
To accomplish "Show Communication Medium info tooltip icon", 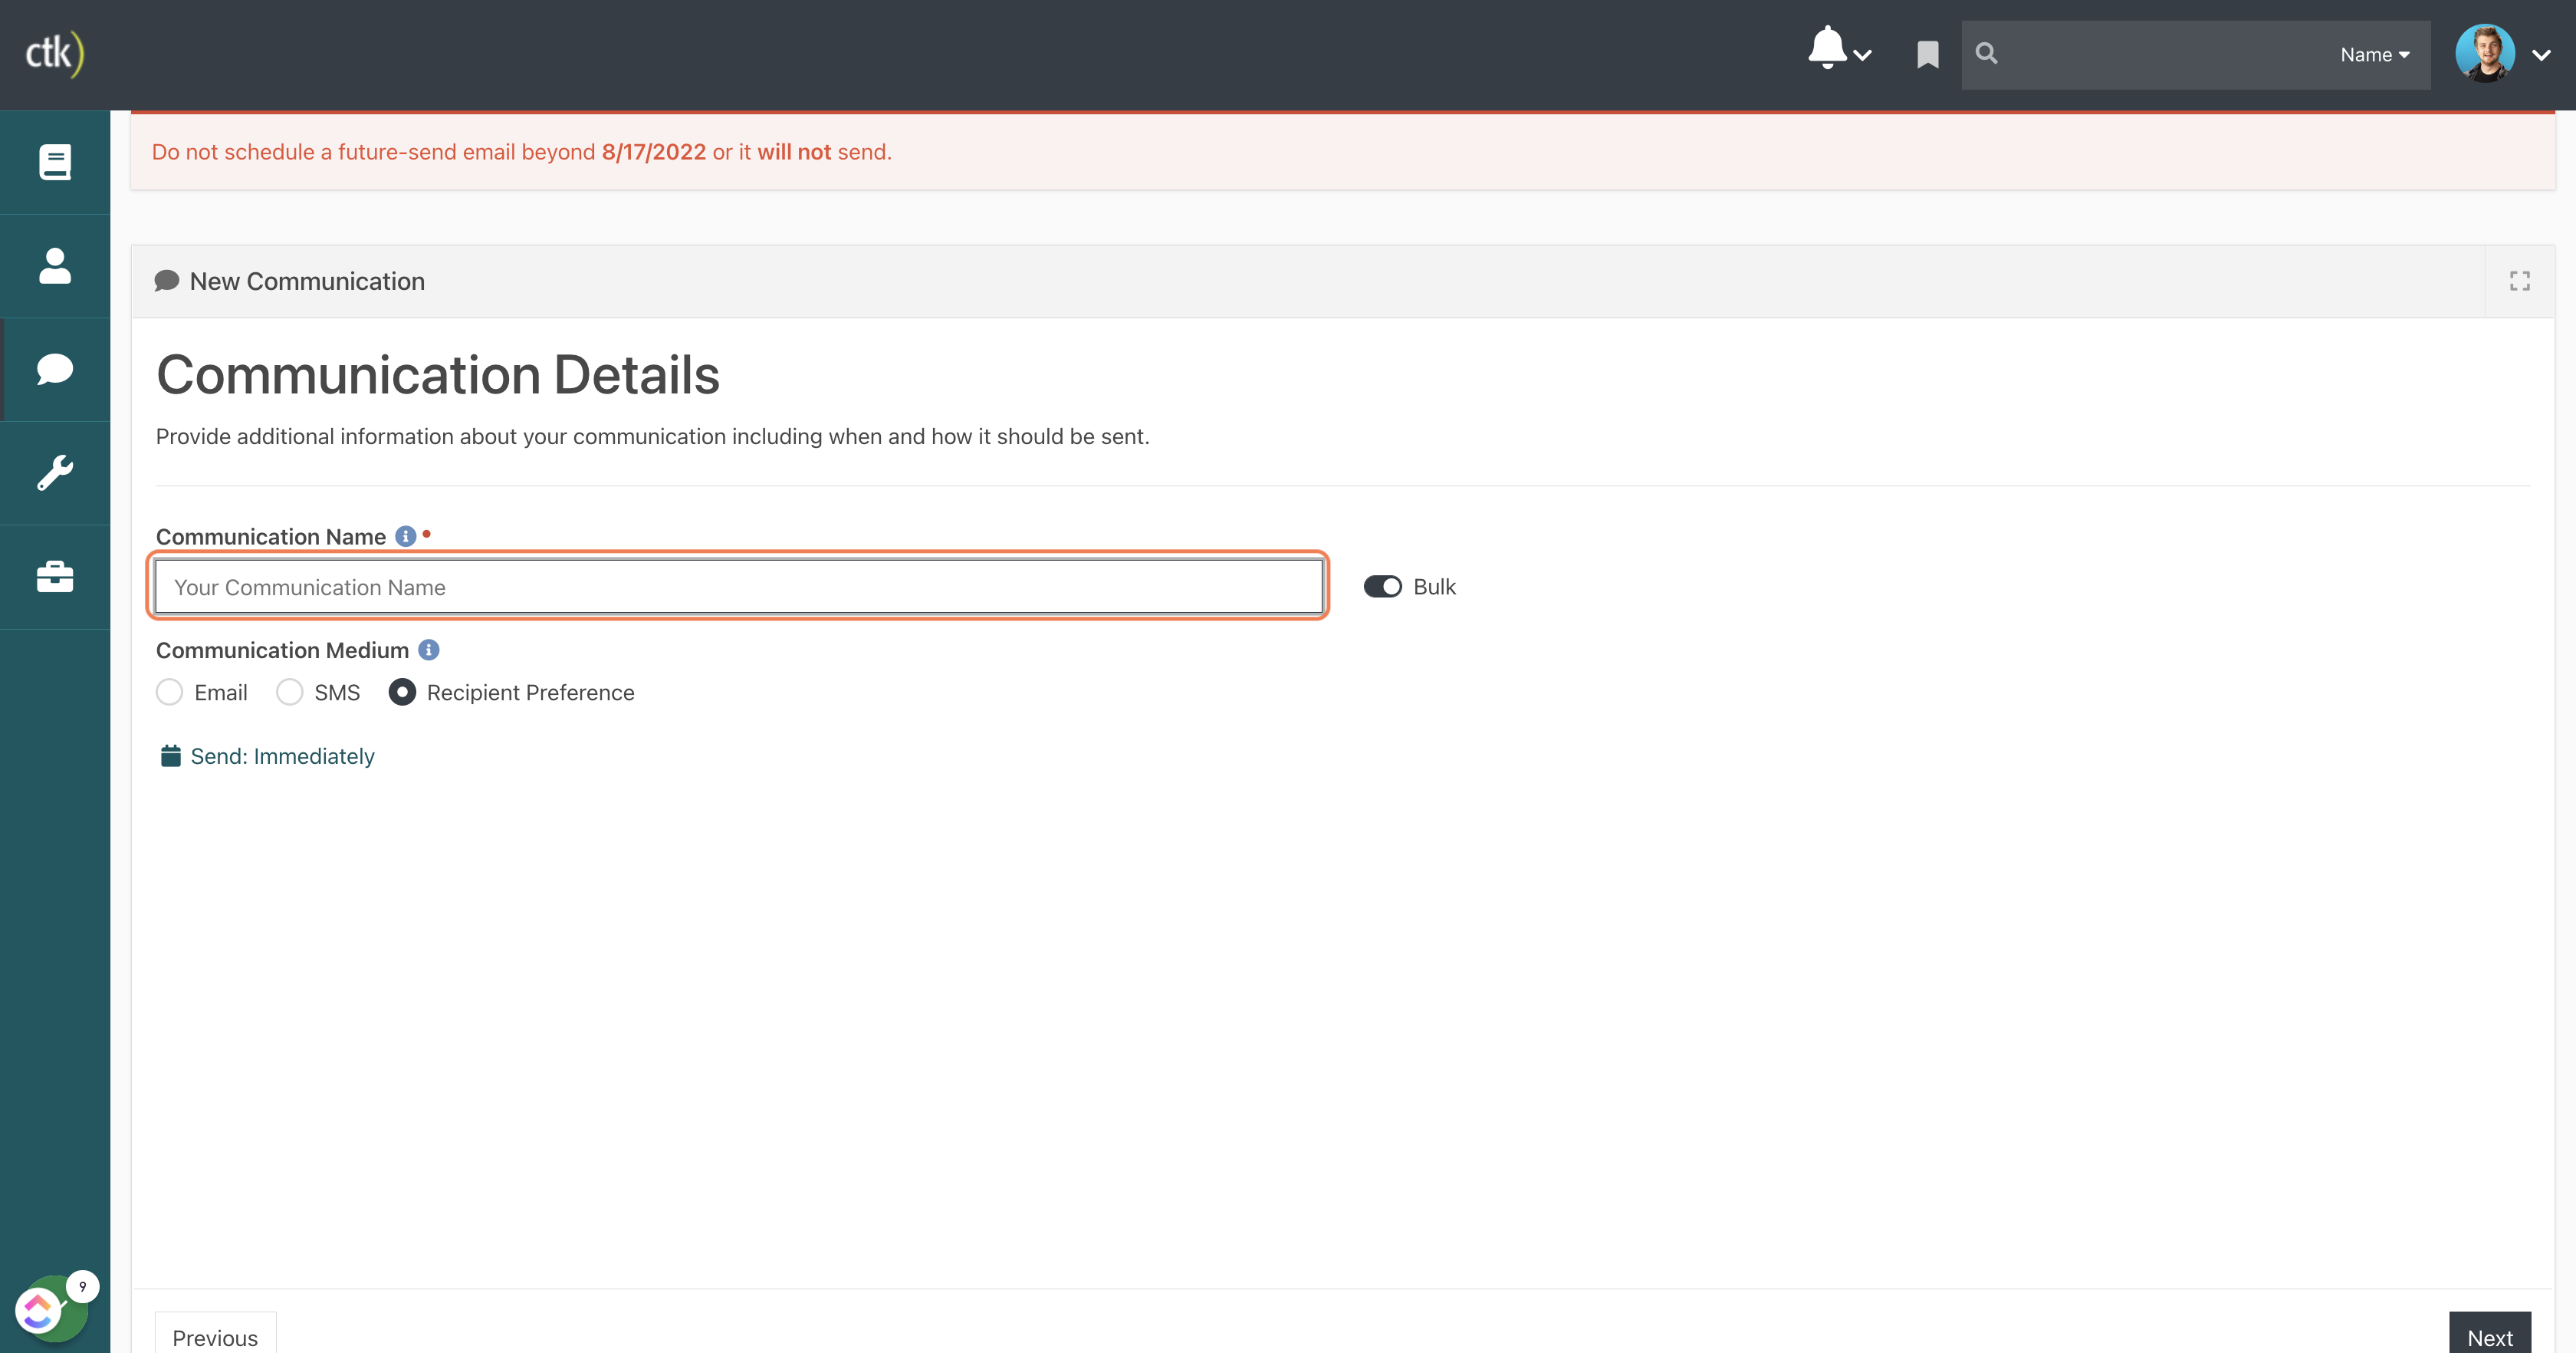I will pyautogui.click(x=429, y=650).
